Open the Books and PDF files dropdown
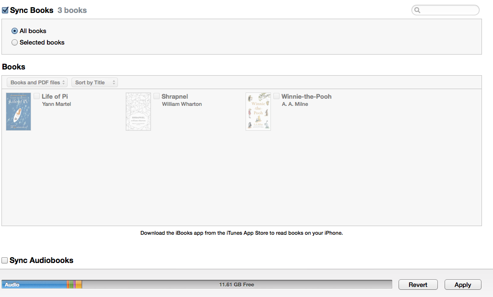 pos(37,82)
